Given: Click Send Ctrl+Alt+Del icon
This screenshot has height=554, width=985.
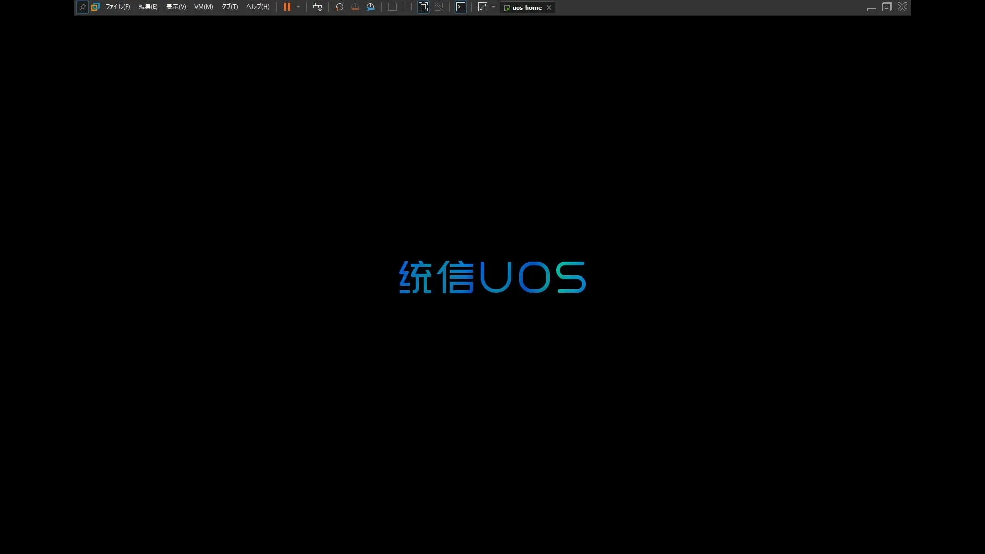Looking at the screenshot, I should tap(318, 7).
